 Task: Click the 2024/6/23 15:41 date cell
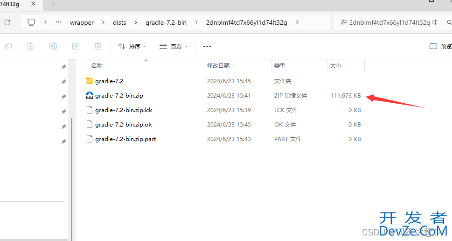pos(229,96)
